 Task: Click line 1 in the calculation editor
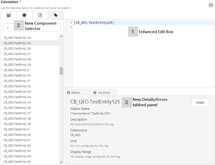(143, 23)
